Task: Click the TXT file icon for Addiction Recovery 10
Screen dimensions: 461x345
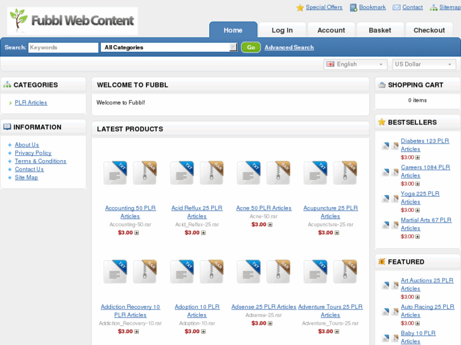Action: (115, 272)
